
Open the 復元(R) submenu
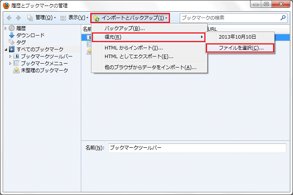pos(148,37)
